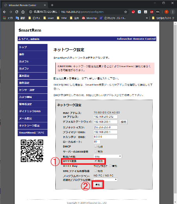Click the browser forward arrow

coord(11,12)
